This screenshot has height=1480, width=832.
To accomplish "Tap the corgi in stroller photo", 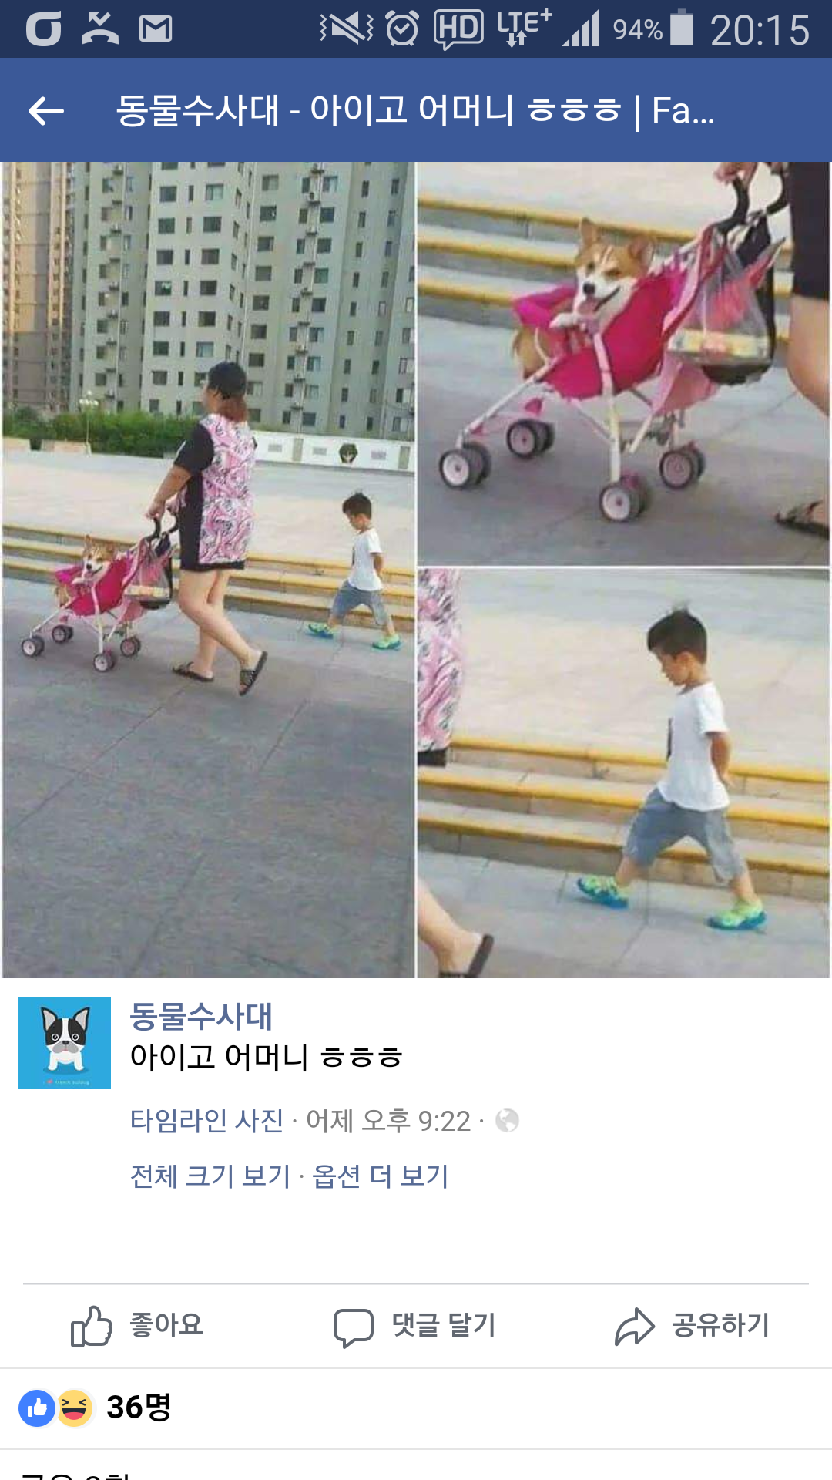I will coord(623,363).
